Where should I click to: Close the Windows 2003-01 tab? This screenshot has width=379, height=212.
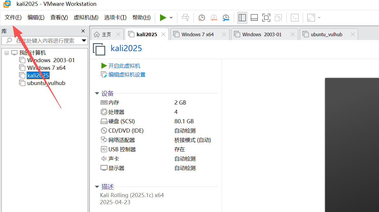point(293,34)
